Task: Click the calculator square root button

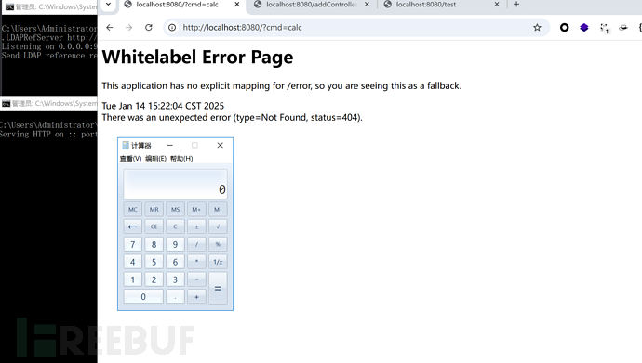Action: tap(218, 227)
